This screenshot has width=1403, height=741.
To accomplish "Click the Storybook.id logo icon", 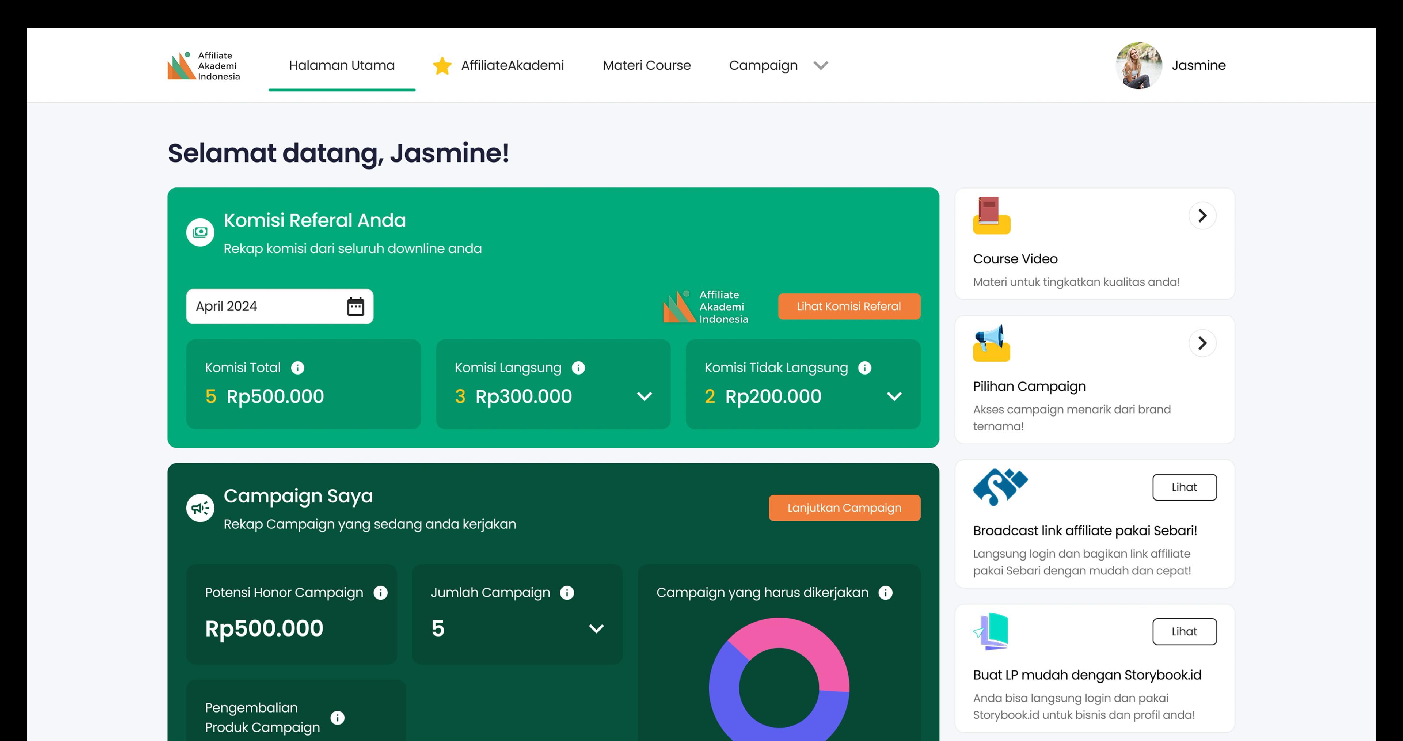I will (991, 631).
